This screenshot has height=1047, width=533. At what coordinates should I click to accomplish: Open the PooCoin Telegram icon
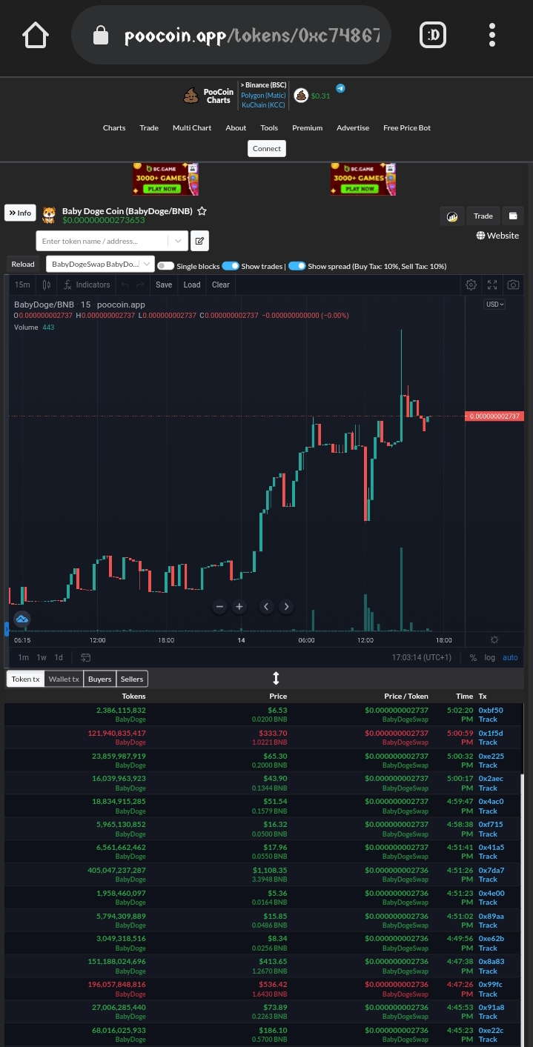(340, 88)
